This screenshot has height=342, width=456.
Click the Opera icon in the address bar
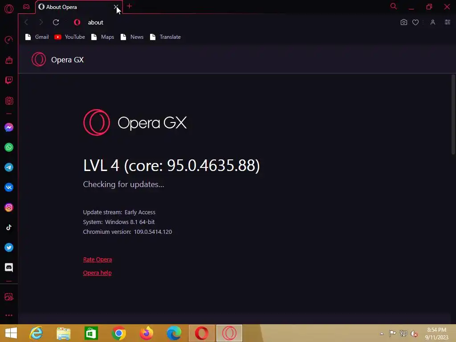(77, 22)
